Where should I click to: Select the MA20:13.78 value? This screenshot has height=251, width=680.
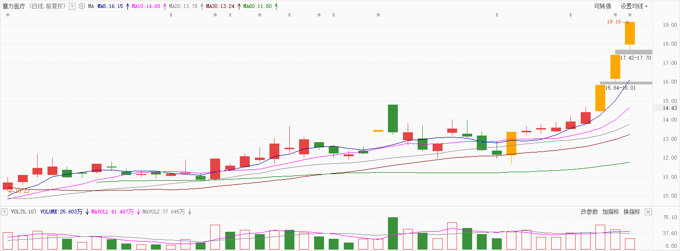(183, 7)
